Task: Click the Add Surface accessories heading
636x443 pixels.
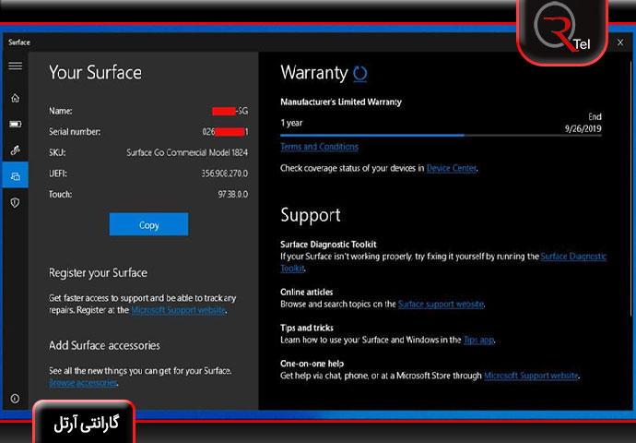Action: [104, 345]
